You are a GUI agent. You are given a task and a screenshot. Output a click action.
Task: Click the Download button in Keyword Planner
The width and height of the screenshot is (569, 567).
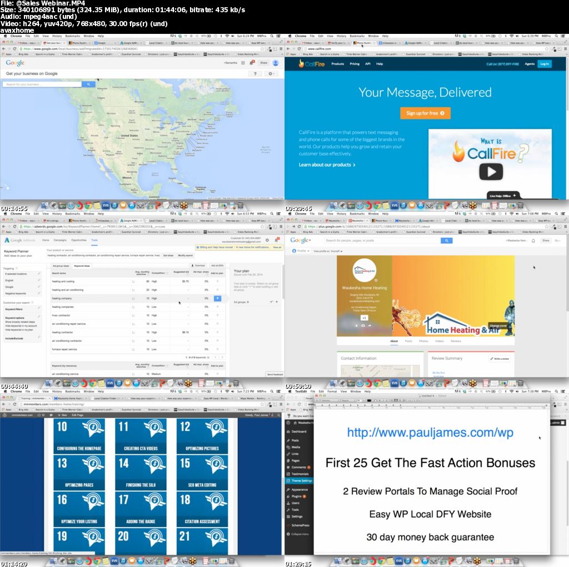pos(198,265)
